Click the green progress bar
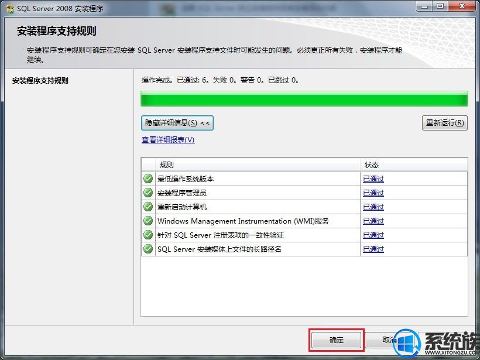Screen dimensions: 480x360 (x=304, y=99)
